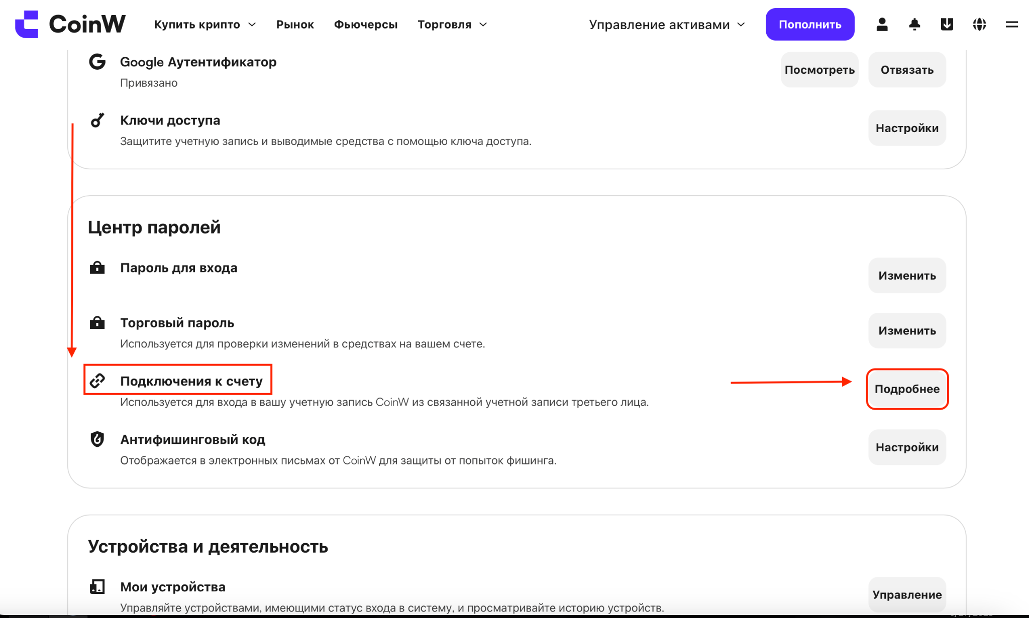Click Подробнее for account connections
Screen dimensions: 1029x618
[x=907, y=389]
